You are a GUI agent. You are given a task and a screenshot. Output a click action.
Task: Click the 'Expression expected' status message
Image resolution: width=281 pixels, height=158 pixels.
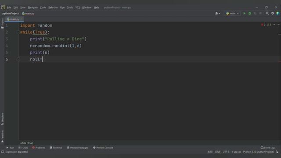(17, 152)
